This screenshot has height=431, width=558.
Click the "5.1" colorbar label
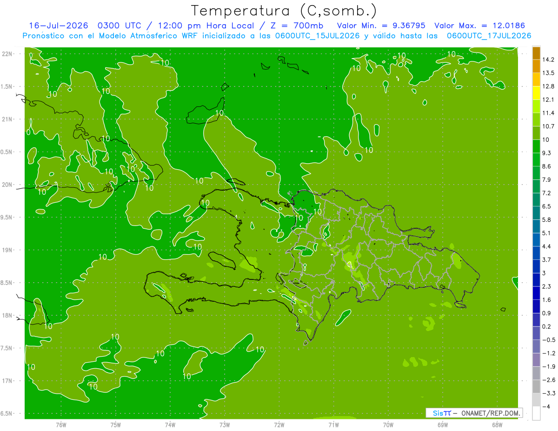[x=547, y=233]
